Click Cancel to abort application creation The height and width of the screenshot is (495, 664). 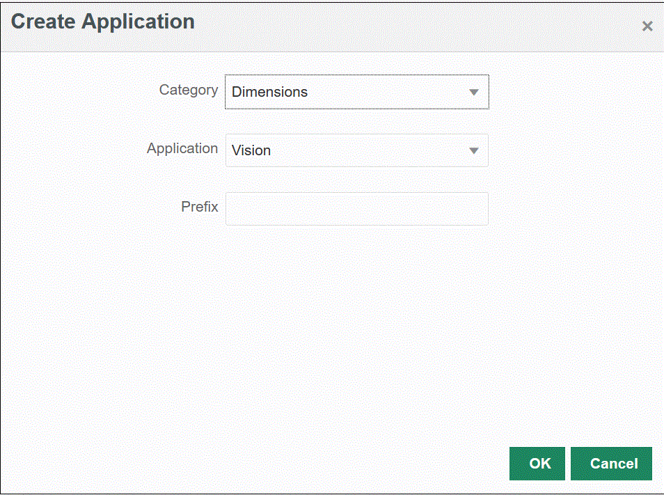(x=611, y=463)
